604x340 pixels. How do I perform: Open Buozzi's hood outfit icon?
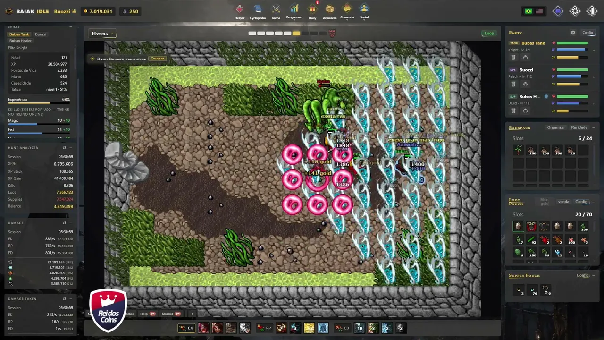tap(525, 84)
